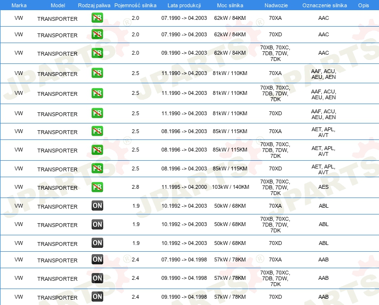Click the 70XA body cell in the AAC row

coord(275,18)
